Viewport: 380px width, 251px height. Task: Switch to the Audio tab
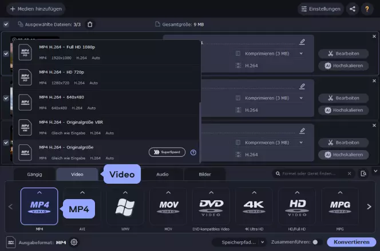pos(162,174)
